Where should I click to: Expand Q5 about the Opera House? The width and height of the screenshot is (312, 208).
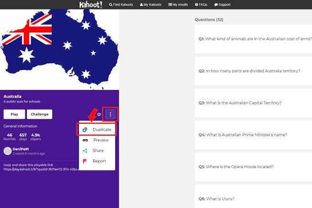click(254, 167)
